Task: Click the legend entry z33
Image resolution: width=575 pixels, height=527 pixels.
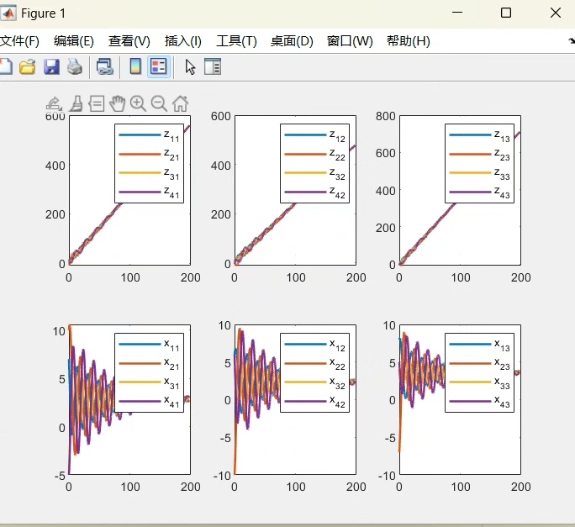Action: click(x=502, y=173)
